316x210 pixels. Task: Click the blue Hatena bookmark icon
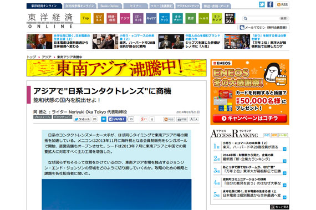coord(104,119)
